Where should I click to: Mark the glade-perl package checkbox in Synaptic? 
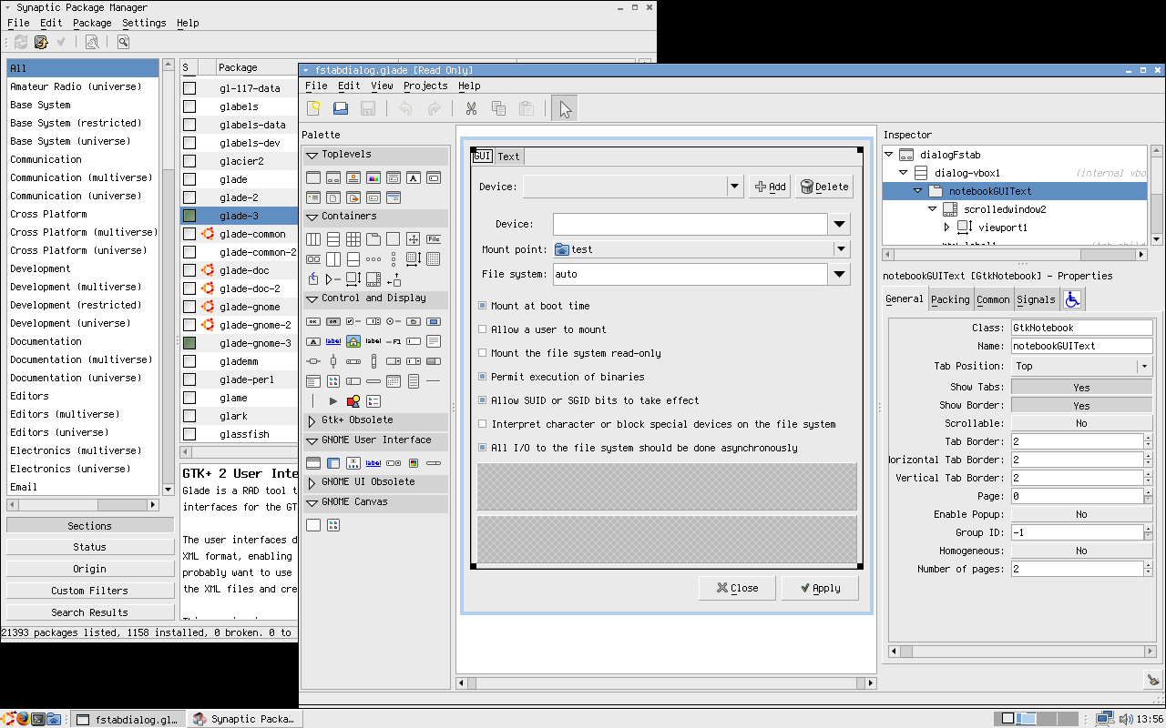point(189,379)
